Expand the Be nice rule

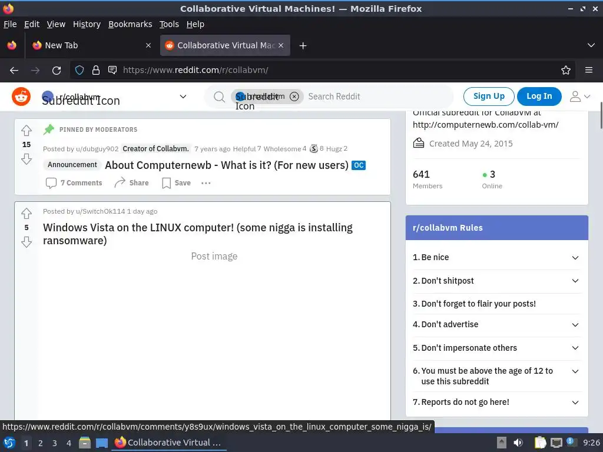coord(575,258)
